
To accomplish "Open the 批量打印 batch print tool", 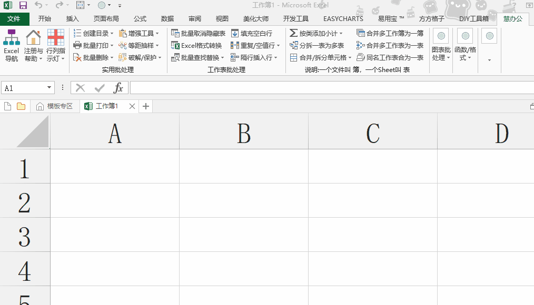I will [93, 46].
